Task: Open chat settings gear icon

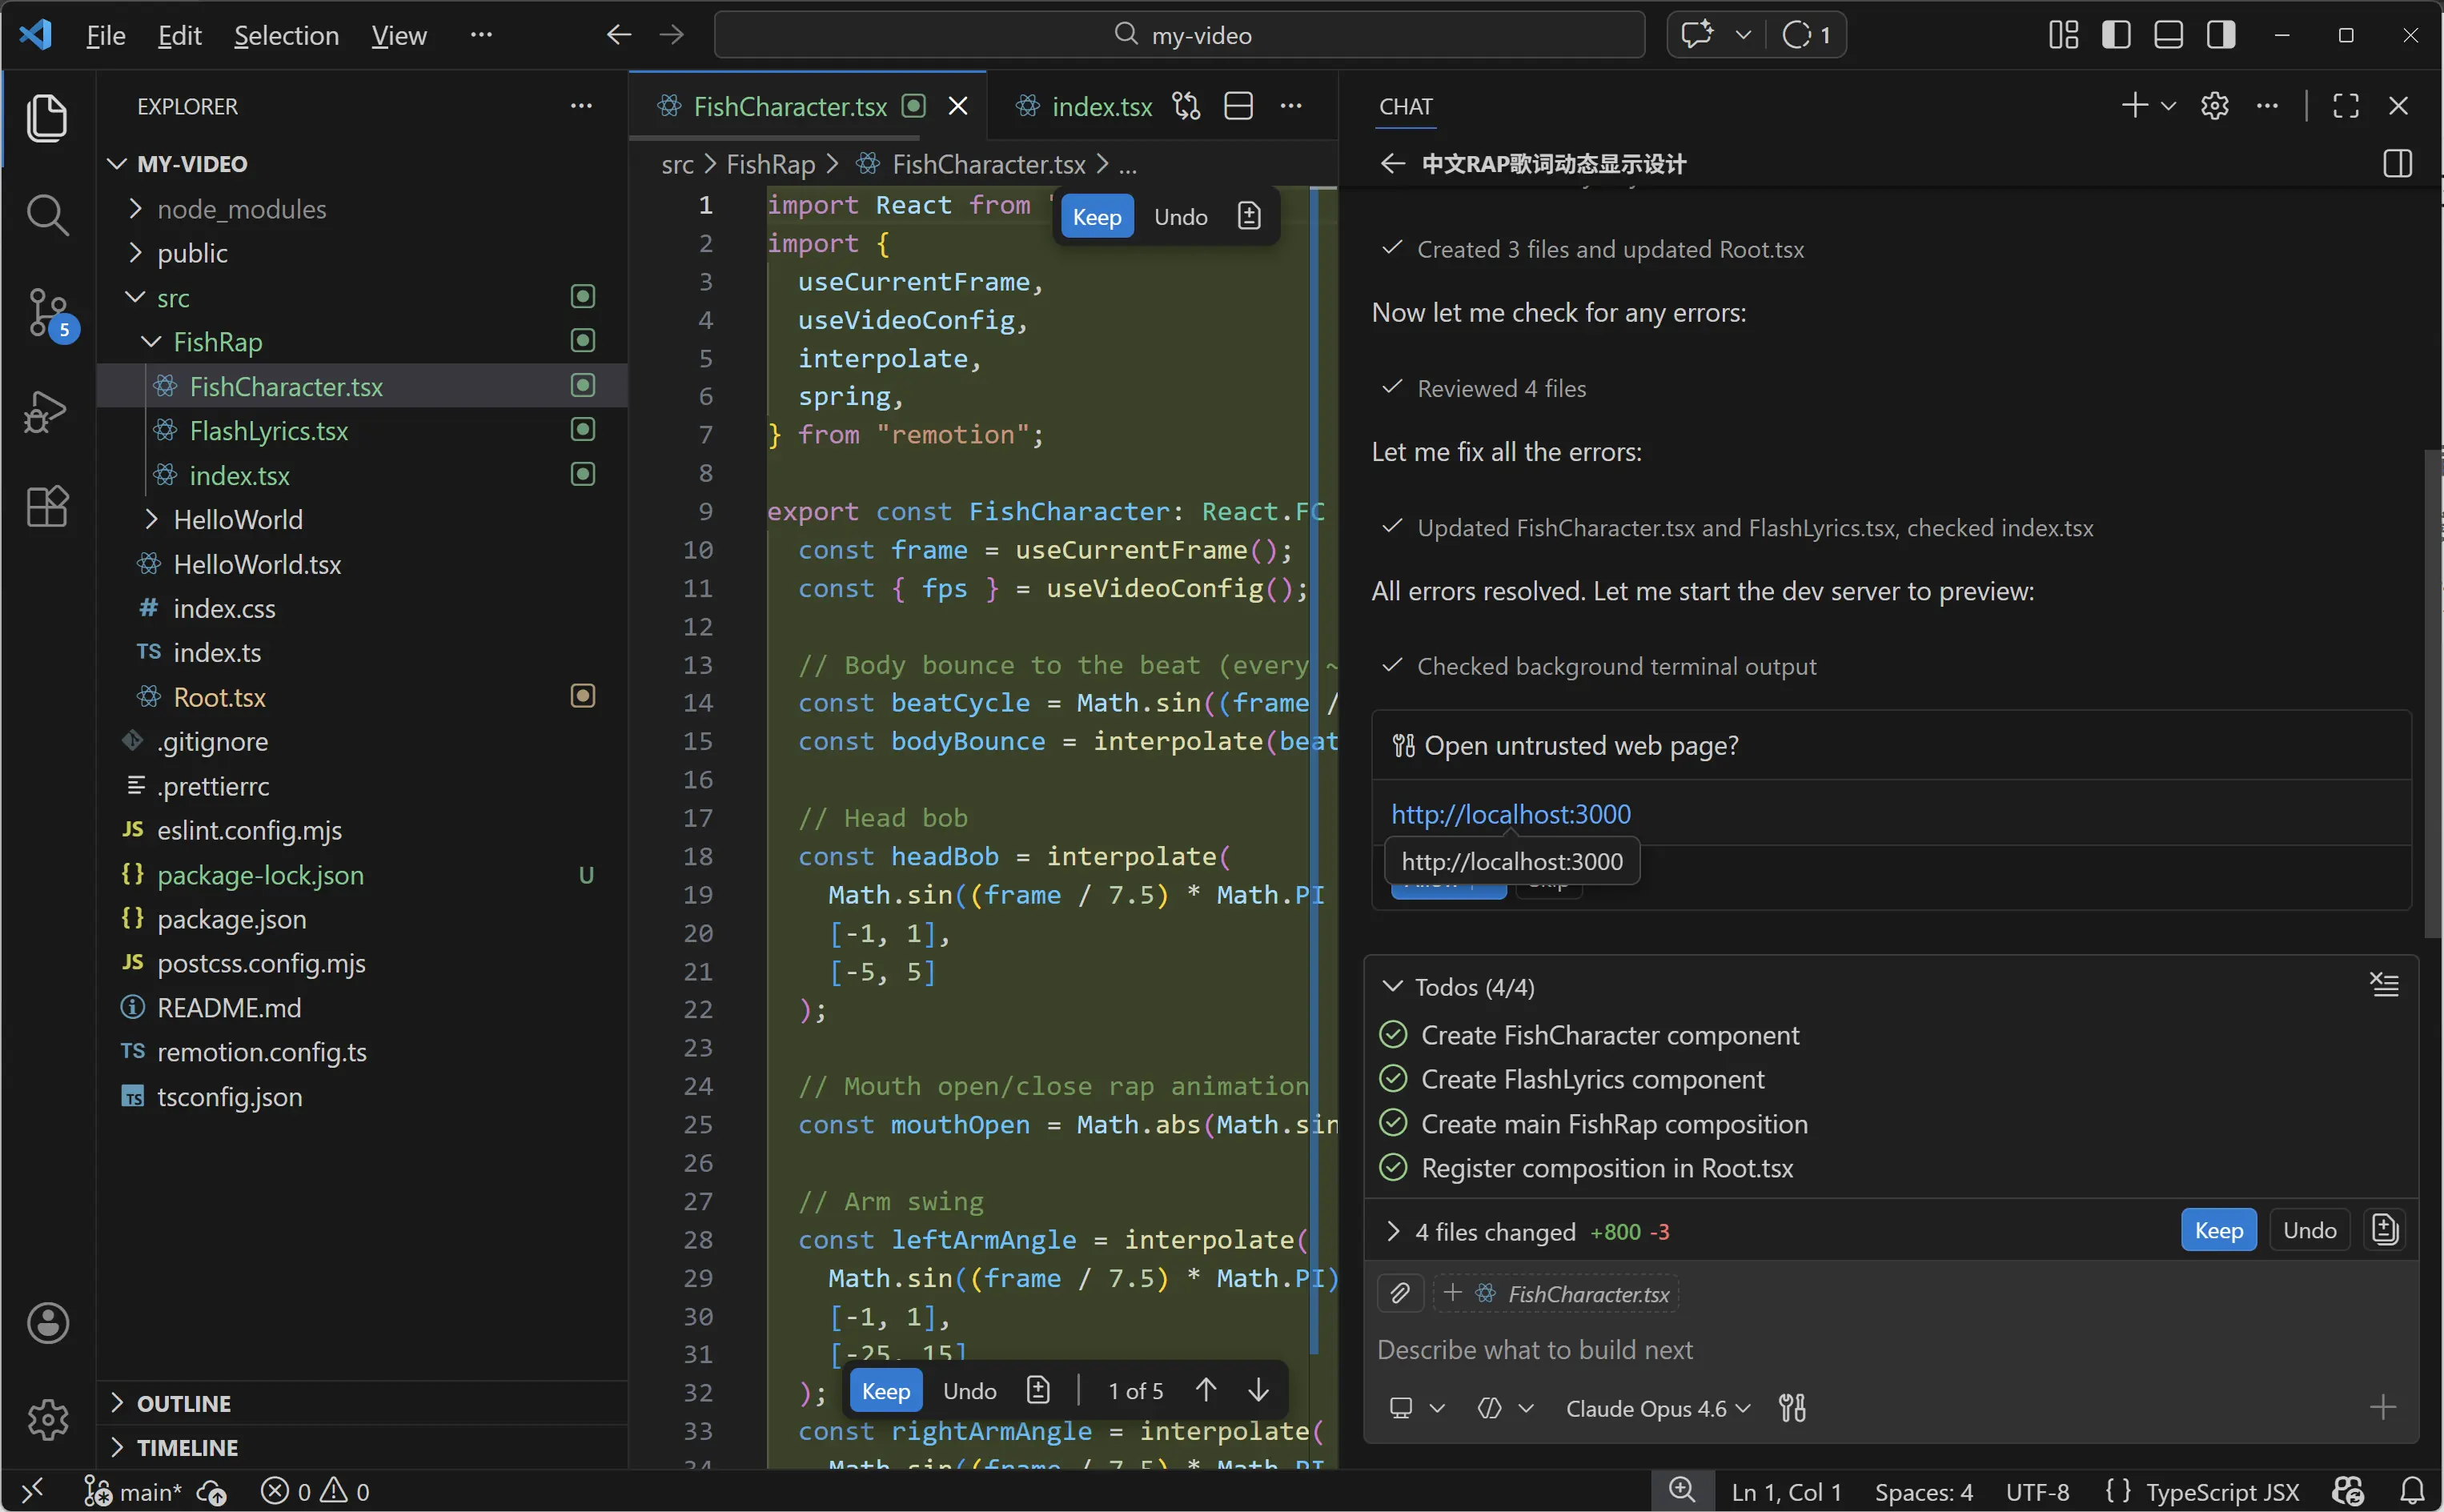Action: 2214,106
